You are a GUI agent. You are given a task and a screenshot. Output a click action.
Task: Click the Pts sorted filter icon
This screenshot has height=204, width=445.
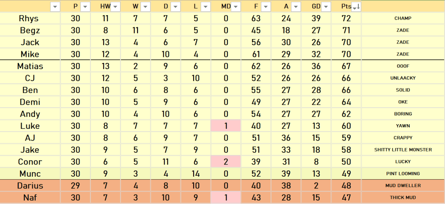point(355,7)
